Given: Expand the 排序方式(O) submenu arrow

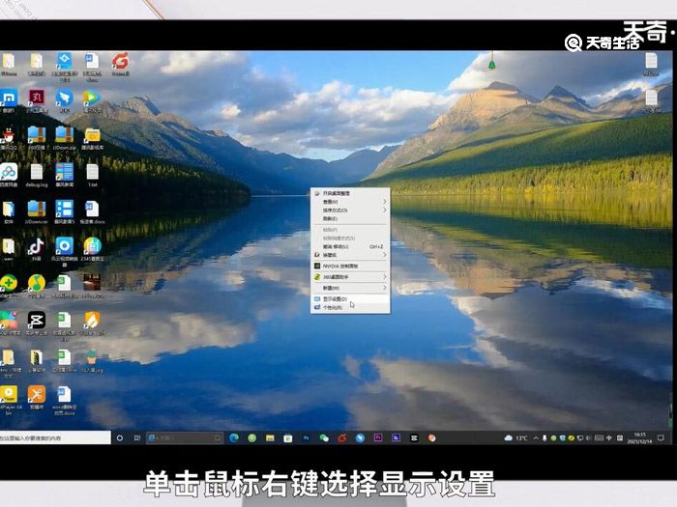Looking at the screenshot, I should click(x=384, y=210).
